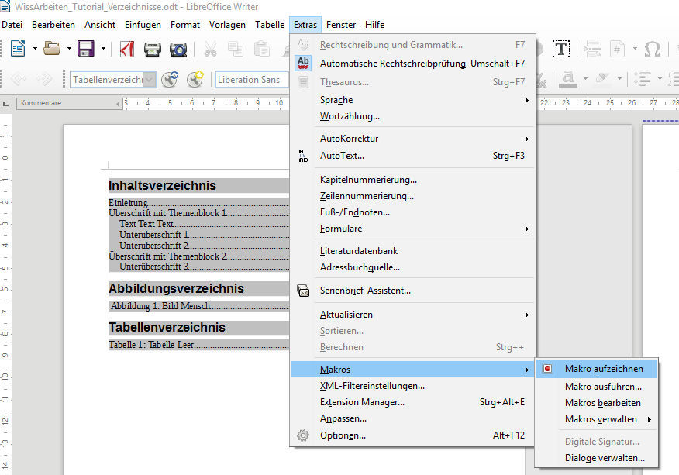Expand the Formulare submenu
The image size is (679, 475).
tap(413, 229)
